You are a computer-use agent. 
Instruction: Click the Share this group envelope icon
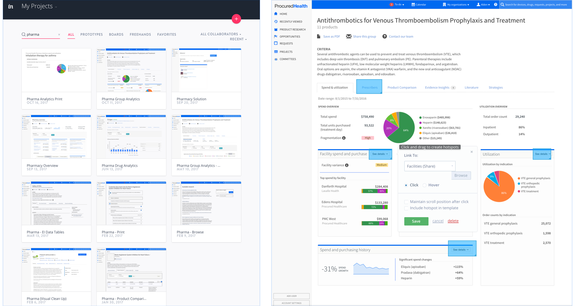coord(348,36)
